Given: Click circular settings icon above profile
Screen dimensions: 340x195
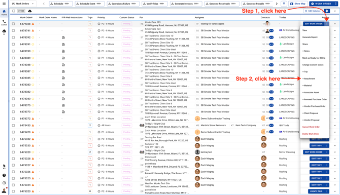Looking at the screenshot, I should click(4, 183).
